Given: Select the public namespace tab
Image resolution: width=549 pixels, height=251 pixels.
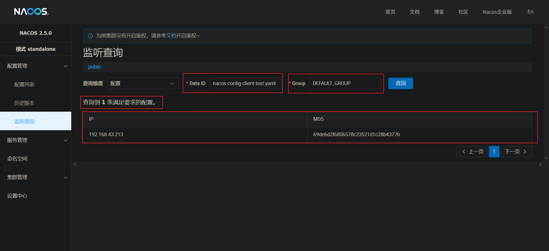Looking at the screenshot, I should click(95, 67).
